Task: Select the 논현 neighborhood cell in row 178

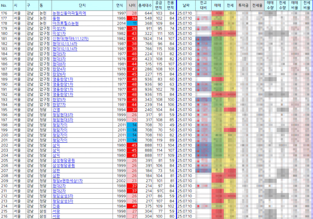Action: coord(45,24)
